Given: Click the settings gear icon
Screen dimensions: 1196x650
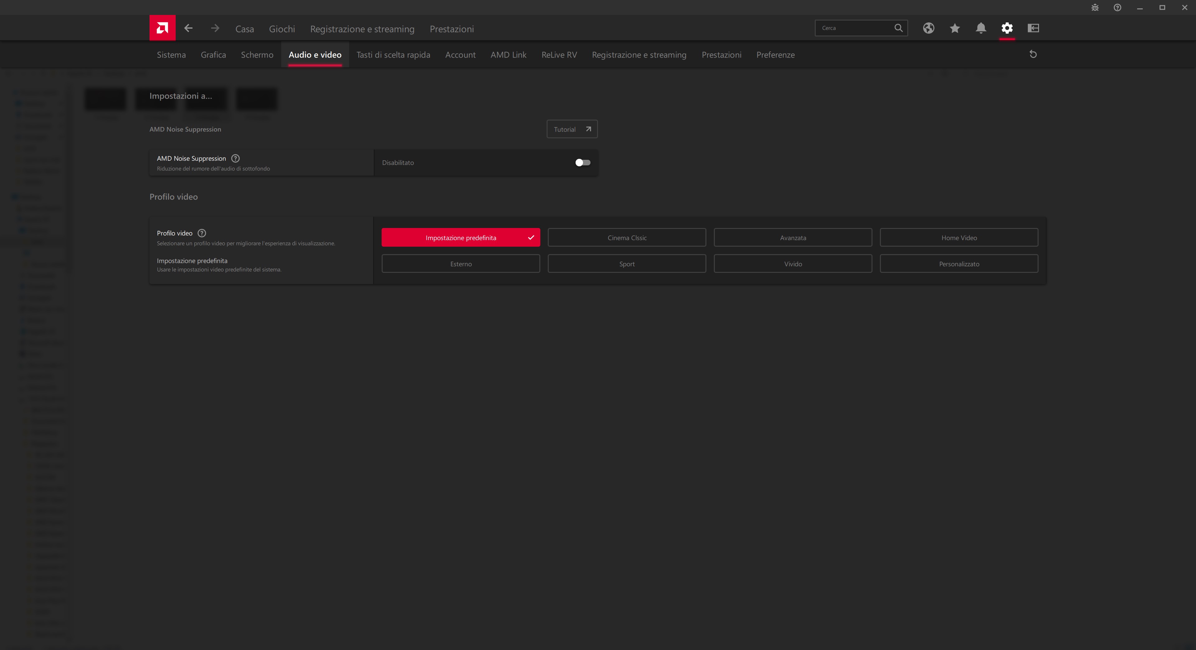Looking at the screenshot, I should tap(1007, 28).
